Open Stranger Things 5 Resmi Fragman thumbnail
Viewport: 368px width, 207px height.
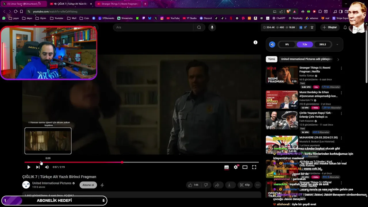coord(282,75)
